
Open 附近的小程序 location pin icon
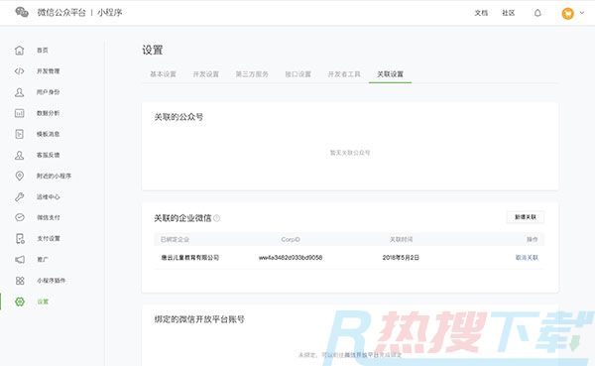point(20,176)
